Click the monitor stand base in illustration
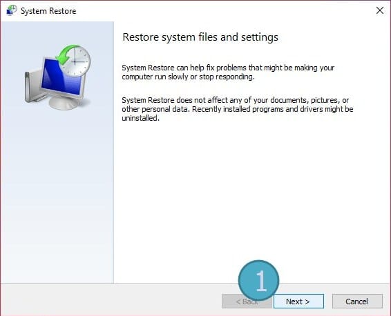391x316 pixels. [64, 102]
